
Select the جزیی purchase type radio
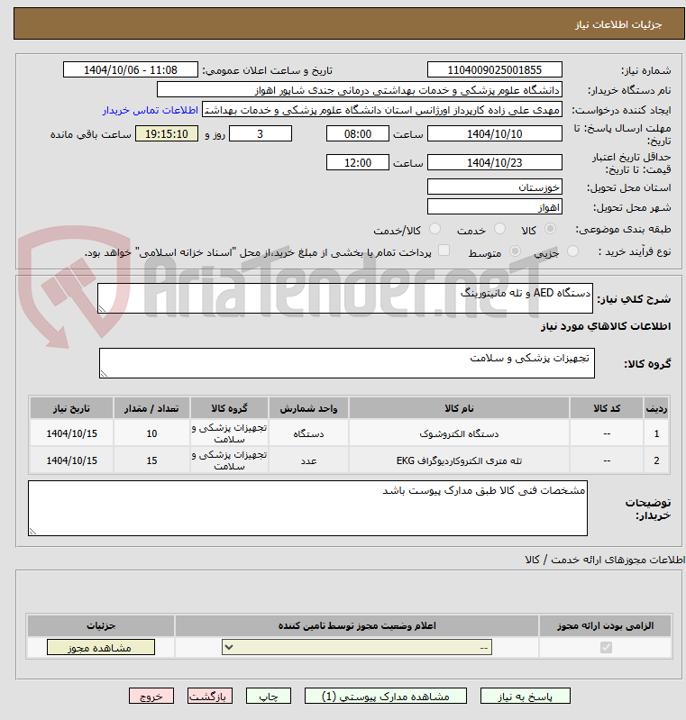click(x=572, y=251)
